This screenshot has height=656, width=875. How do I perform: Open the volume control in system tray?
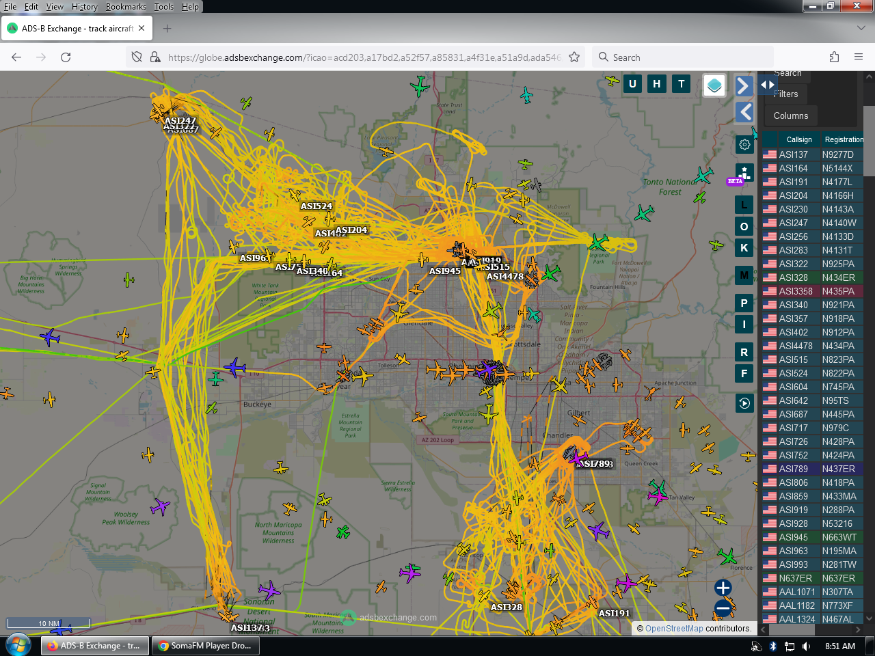(x=806, y=646)
